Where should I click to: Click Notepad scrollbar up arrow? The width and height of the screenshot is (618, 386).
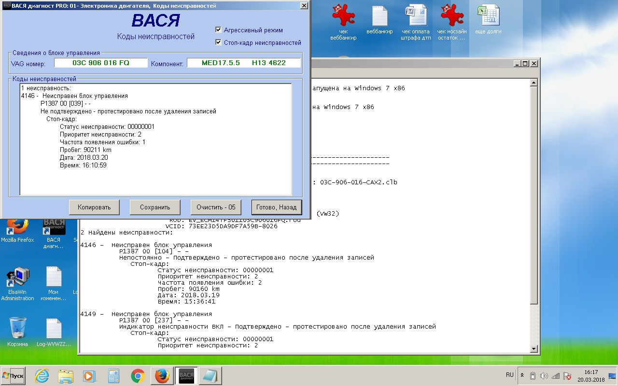point(534,83)
